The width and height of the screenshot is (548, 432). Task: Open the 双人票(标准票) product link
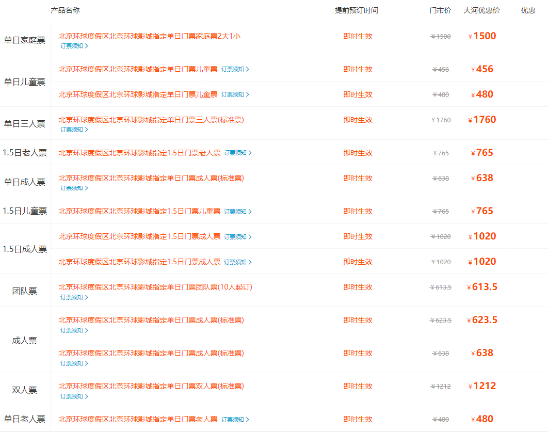click(151, 386)
